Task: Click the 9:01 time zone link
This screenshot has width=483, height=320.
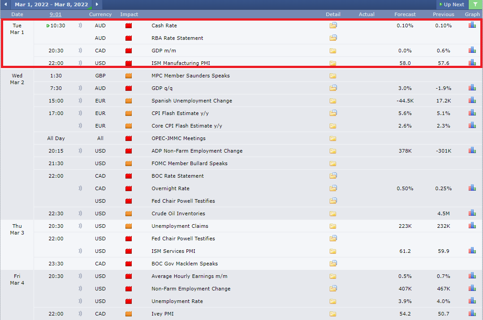Action: pos(56,14)
